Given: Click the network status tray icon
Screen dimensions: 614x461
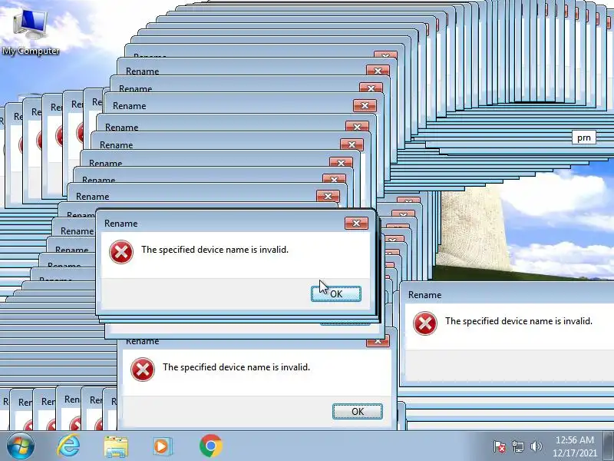Looking at the screenshot, I should (x=517, y=446).
